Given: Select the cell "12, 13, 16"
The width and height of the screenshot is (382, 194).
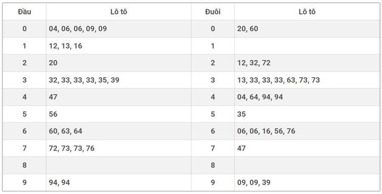Looking at the screenshot, I should tap(66, 46).
